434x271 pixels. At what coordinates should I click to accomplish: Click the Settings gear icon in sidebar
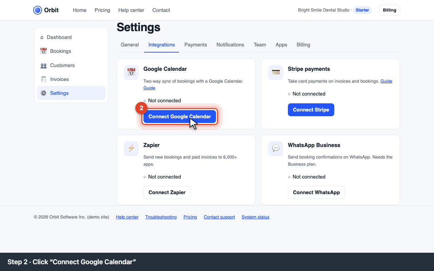pyautogui.click(x=43, y=93)
